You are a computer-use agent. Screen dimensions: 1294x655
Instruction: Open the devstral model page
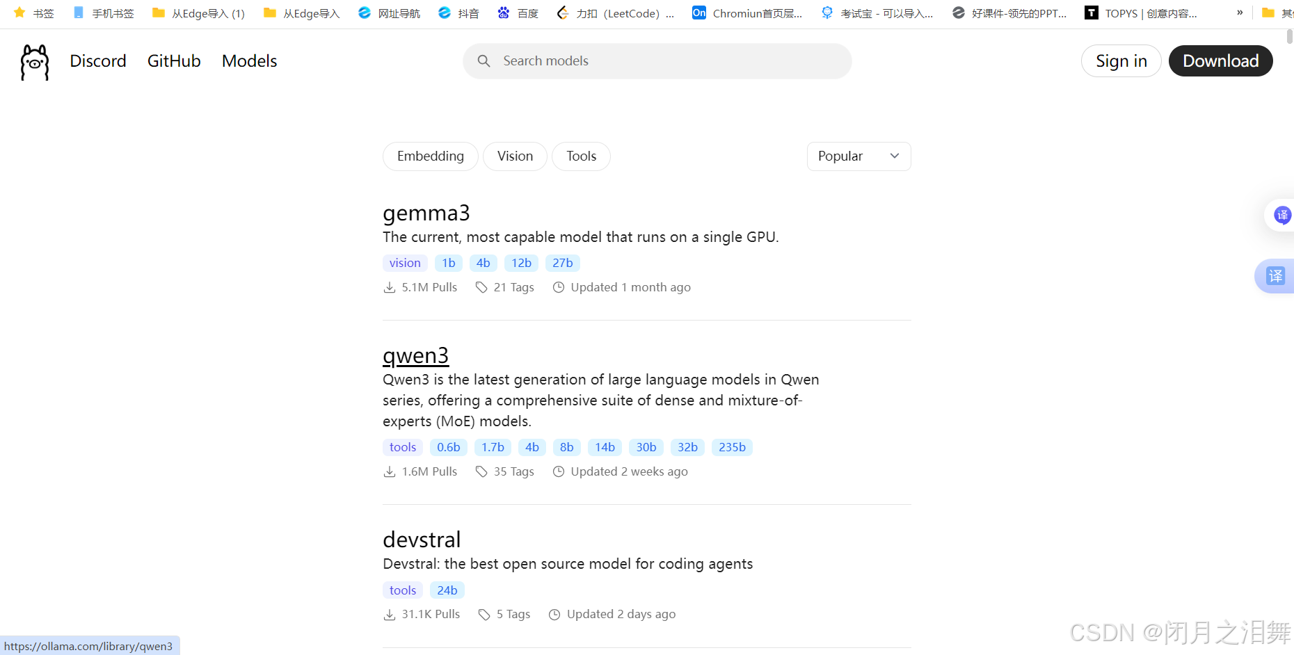tap(422, 540)
